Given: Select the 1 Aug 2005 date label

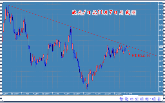Looking at the screenshot, I should (128, 93).
